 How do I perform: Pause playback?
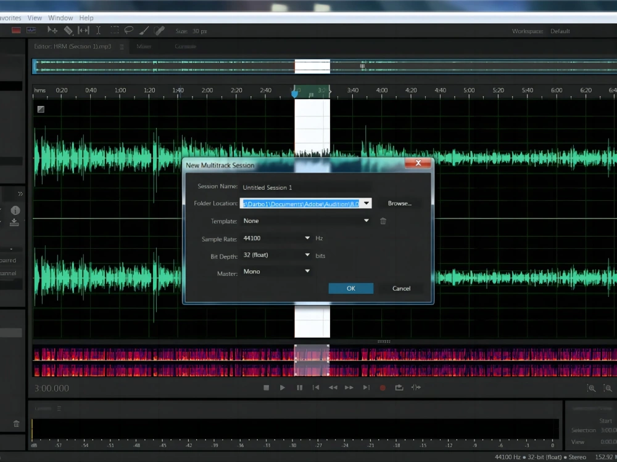pos(299,387)
